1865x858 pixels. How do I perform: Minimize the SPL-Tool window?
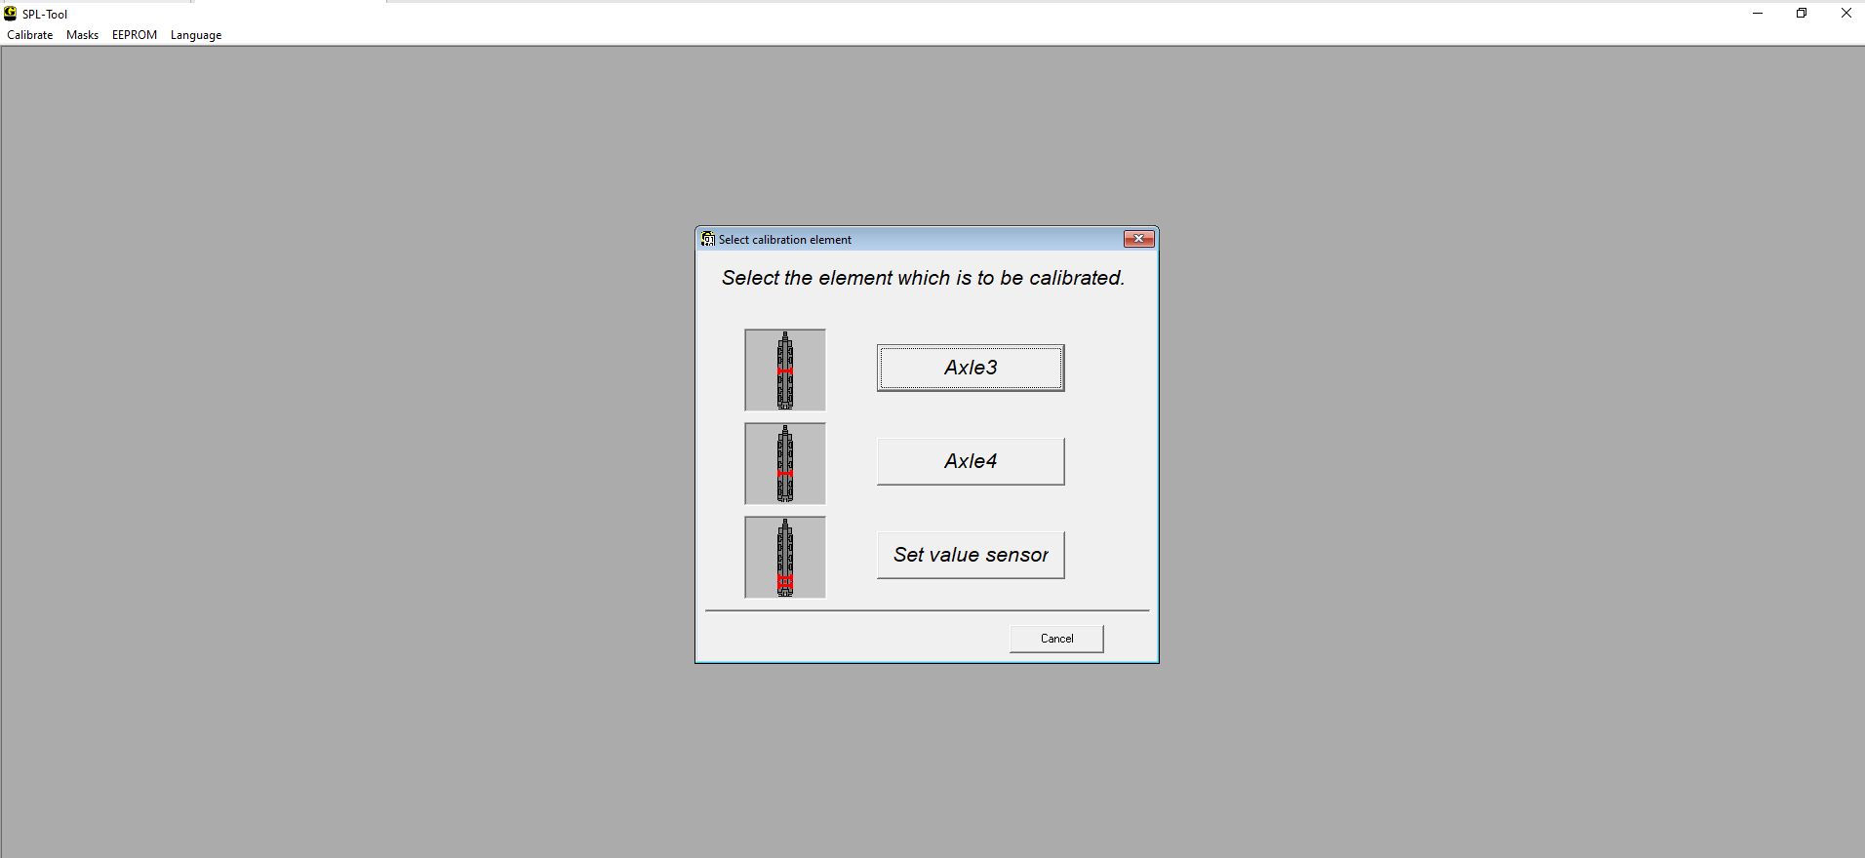click(x=1758, y=14)
